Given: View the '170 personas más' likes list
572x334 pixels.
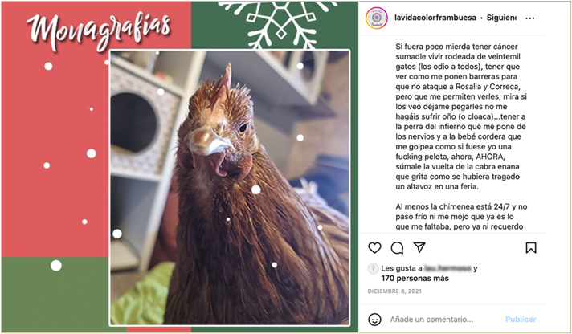Looking at the screenshot, I should (415, 279).
